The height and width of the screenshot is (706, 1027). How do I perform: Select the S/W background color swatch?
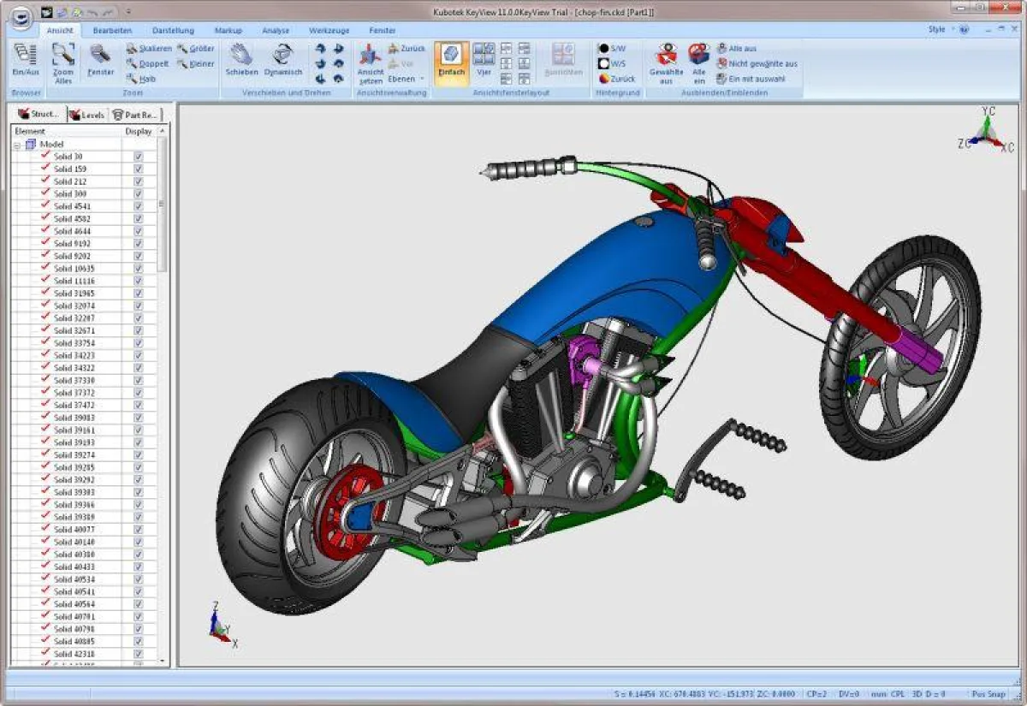tap(611, 49)
